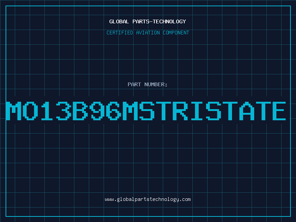Click the letter R in the part number
296x222 pixels.
coord(180,111)
